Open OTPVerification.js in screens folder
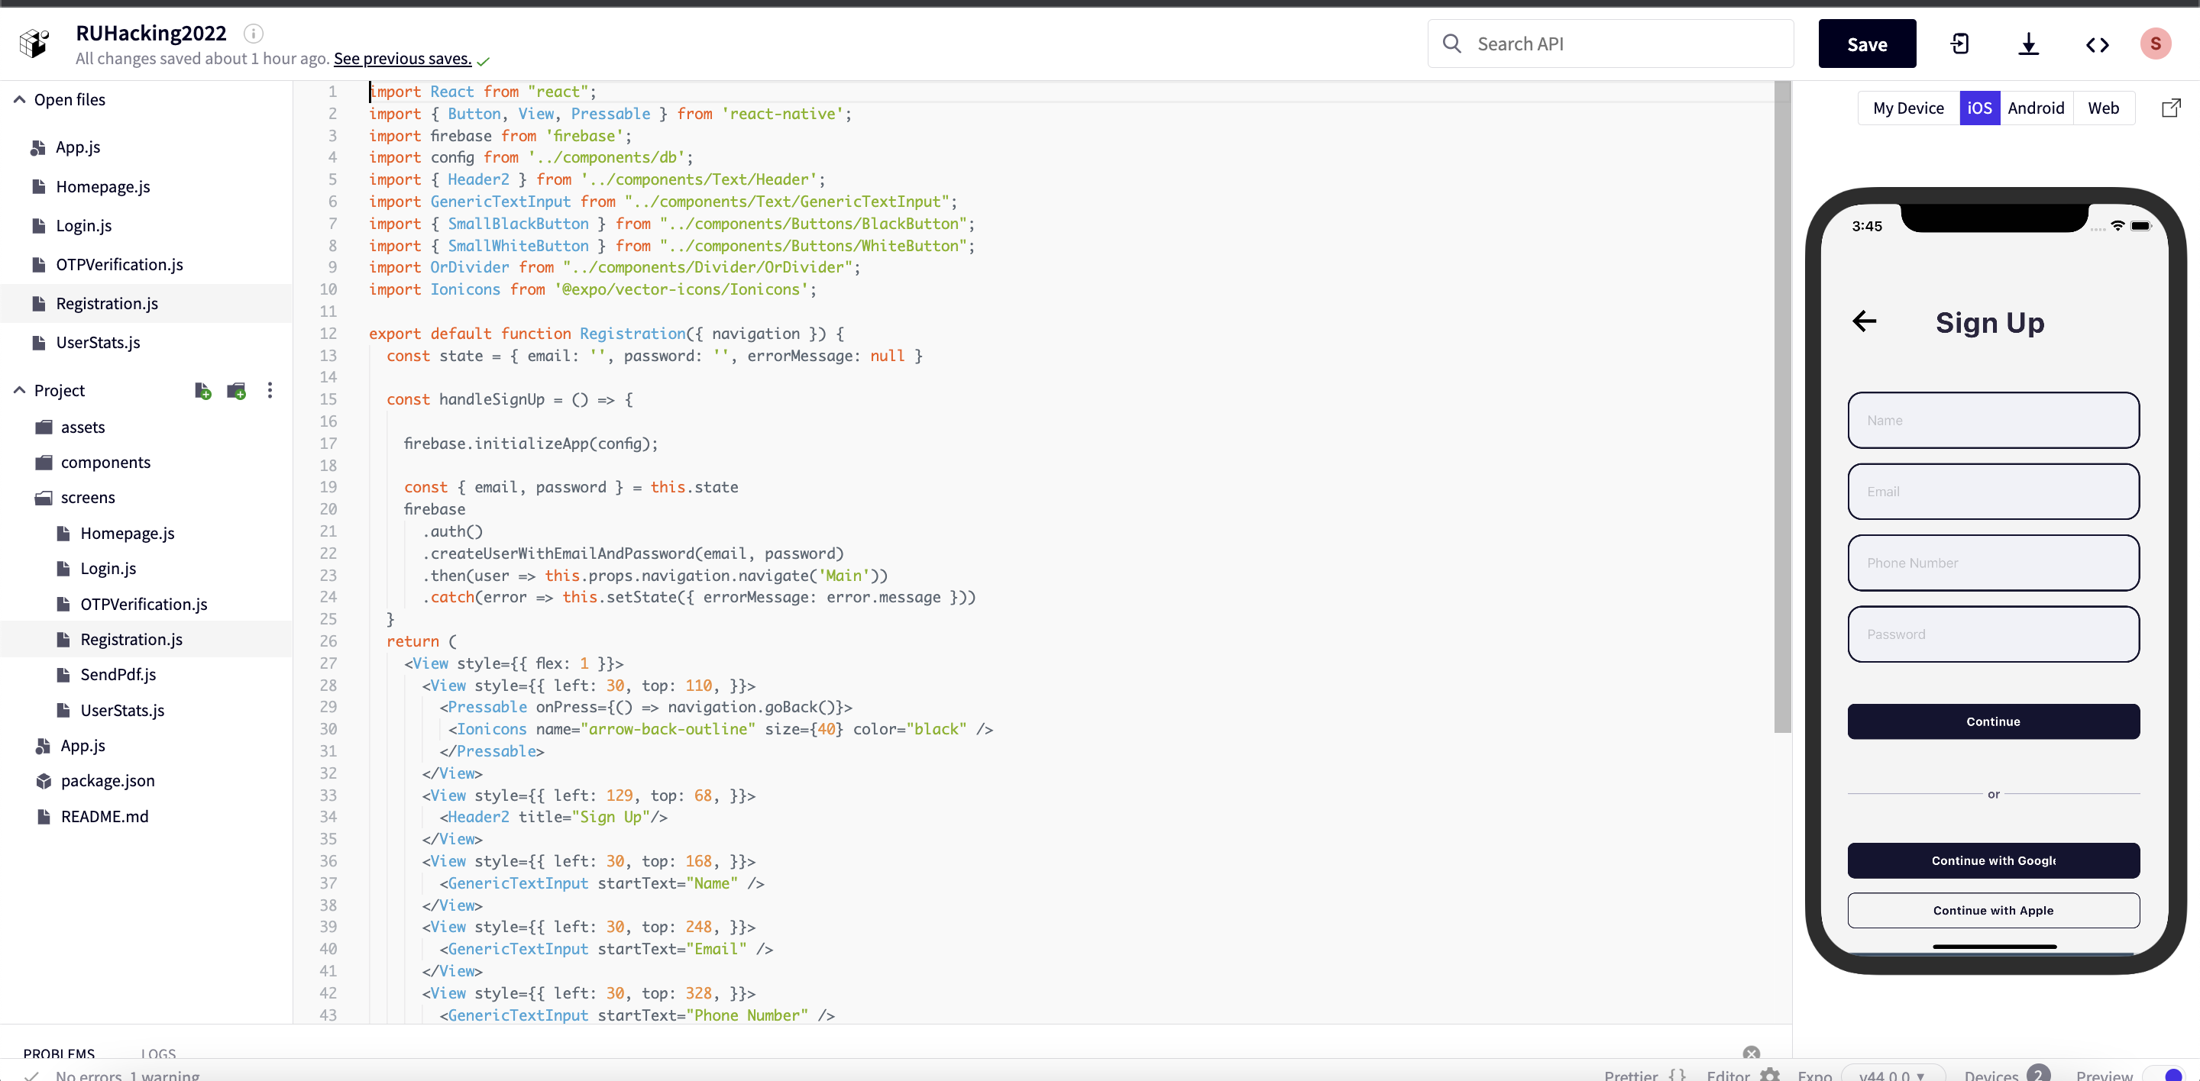This screenshot has width=2200, height=1081. click(144, 604)
